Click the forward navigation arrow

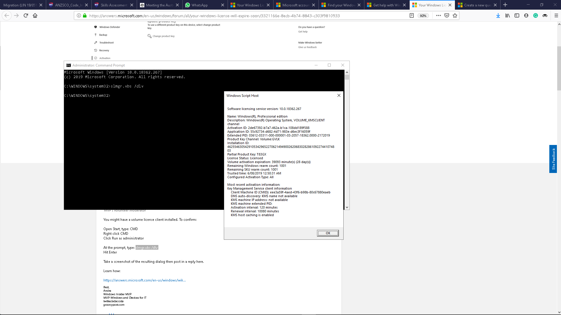pos(16,15)
